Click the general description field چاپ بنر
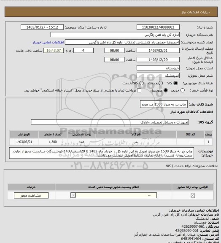 click(x=164, y=105)
